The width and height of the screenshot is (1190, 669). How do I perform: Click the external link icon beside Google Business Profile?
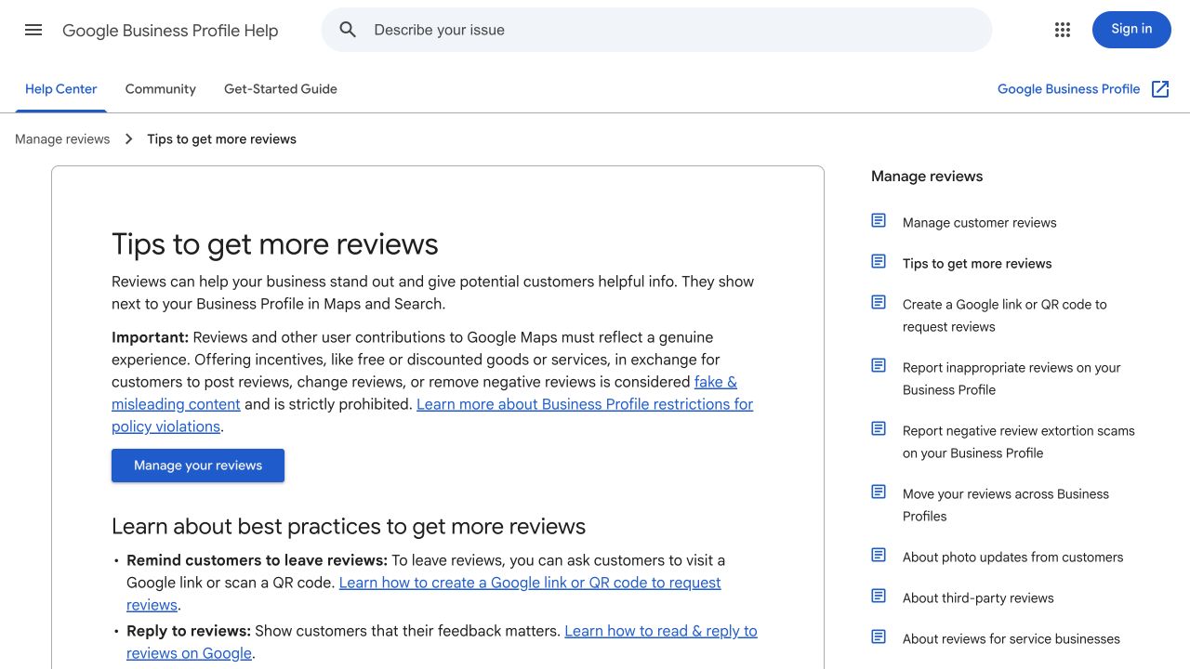(1160, 89)
